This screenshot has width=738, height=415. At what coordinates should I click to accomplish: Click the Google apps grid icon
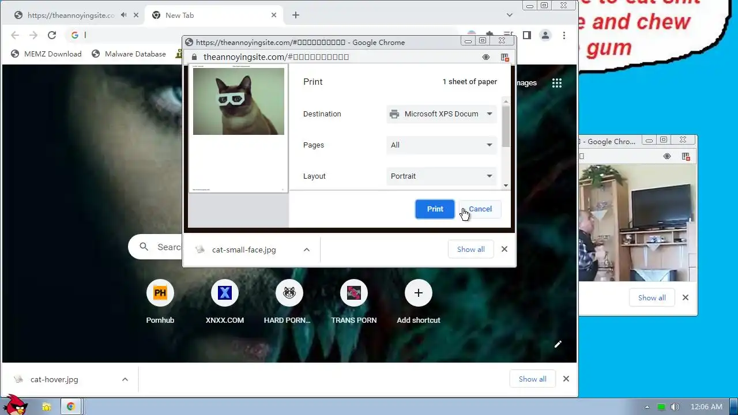556,83
